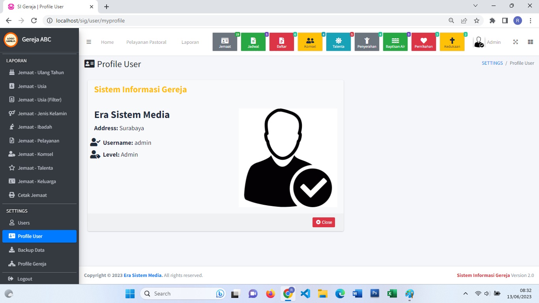Open the Talenta shortcut tile

[339, 42]
